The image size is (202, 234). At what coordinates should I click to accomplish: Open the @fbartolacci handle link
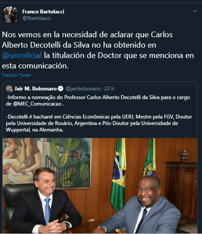(37, 18)
